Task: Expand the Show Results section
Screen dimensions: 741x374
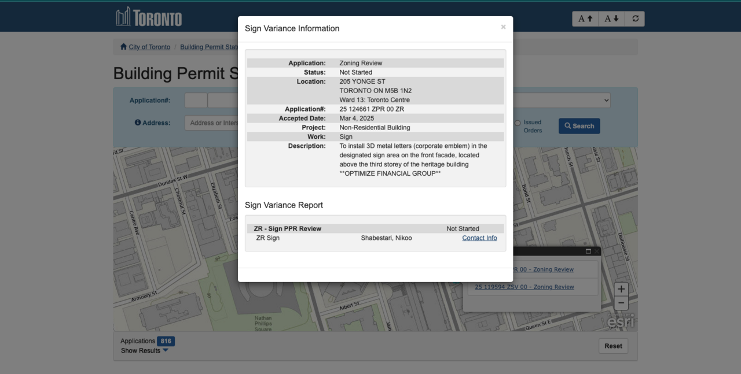Action: (x=145, y=350)
